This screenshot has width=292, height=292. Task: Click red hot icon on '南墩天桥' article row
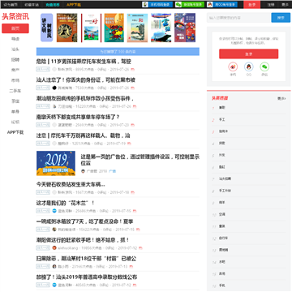point(132,125)
